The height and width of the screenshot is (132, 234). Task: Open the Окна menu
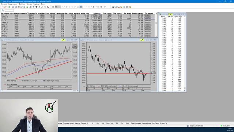pyautogui.click(x=43, y=4)
